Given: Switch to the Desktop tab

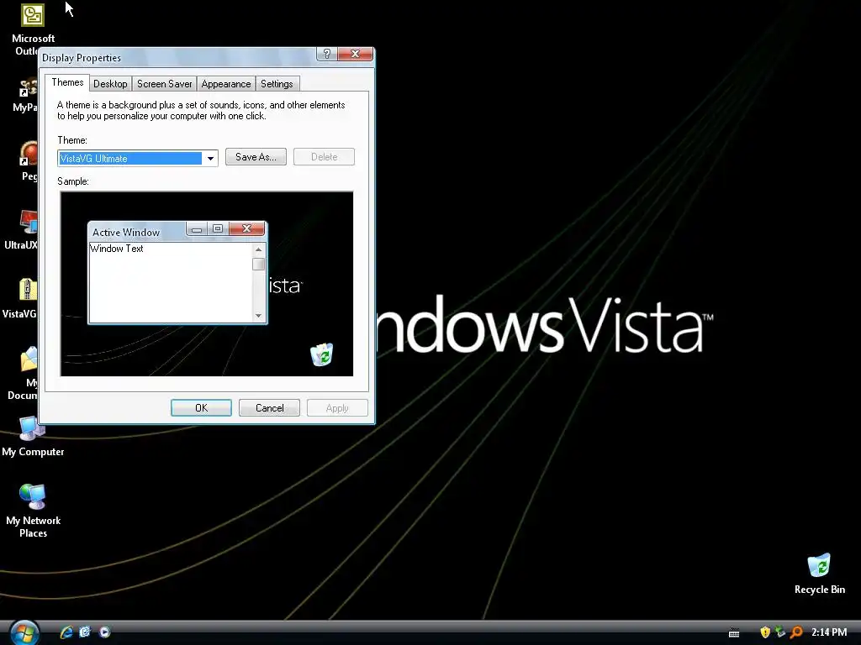Looking at the screenshot, I should click(110, 84).
